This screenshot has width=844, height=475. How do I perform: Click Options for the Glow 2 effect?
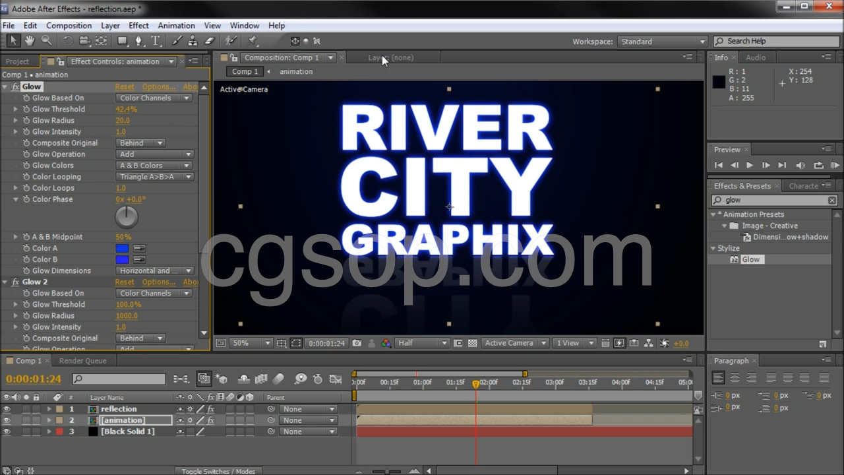(x=159, y=282)
